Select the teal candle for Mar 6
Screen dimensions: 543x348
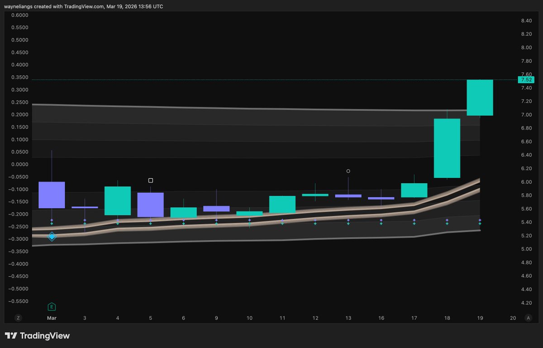click(183, 213)
